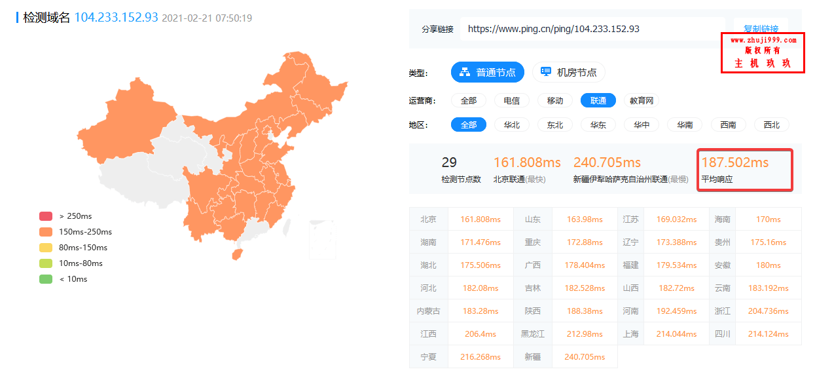Image resolution: width=815 pixels, height=382 pixels.
Task: Click the 湖南 171.476ms value
Action: (x=480, y=242)
